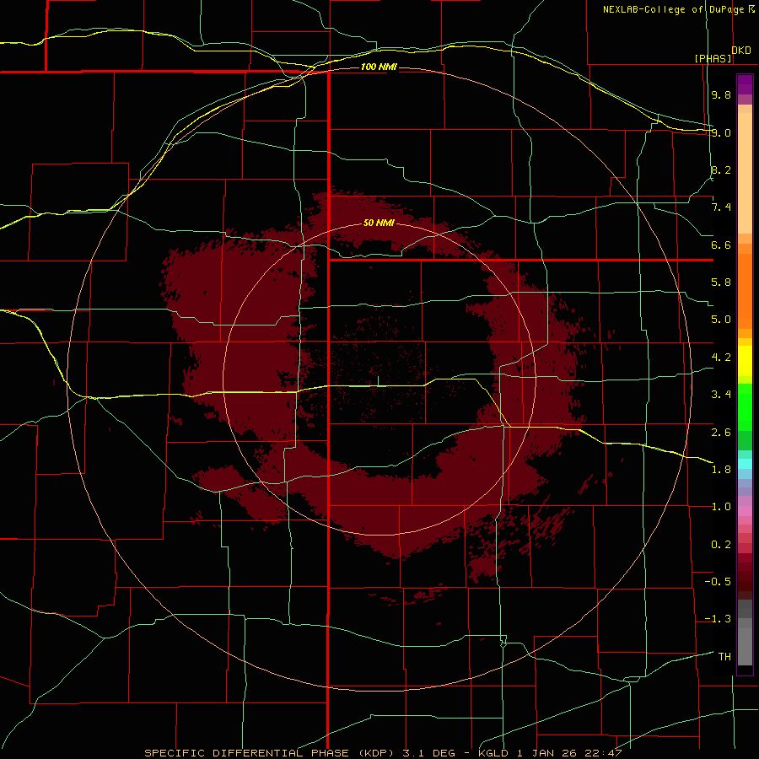This screenshot has width=759, height=759.
Task: Select the 0.2 scale label
Action: point(721,545)
